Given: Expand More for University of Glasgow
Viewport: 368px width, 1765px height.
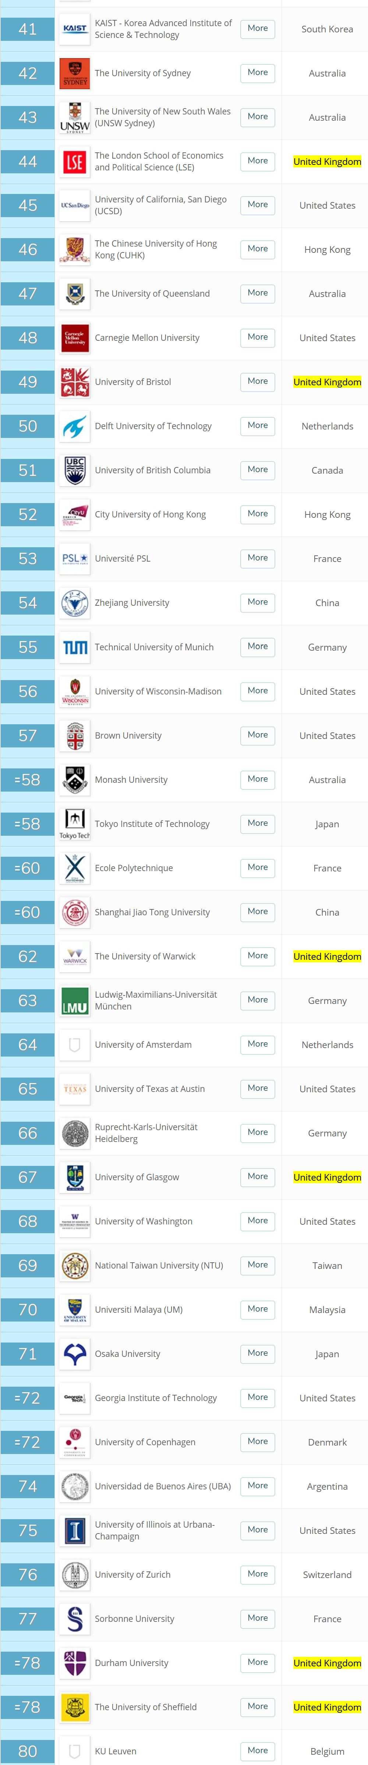Looking at the screenshot, I should coord(258,1177).
